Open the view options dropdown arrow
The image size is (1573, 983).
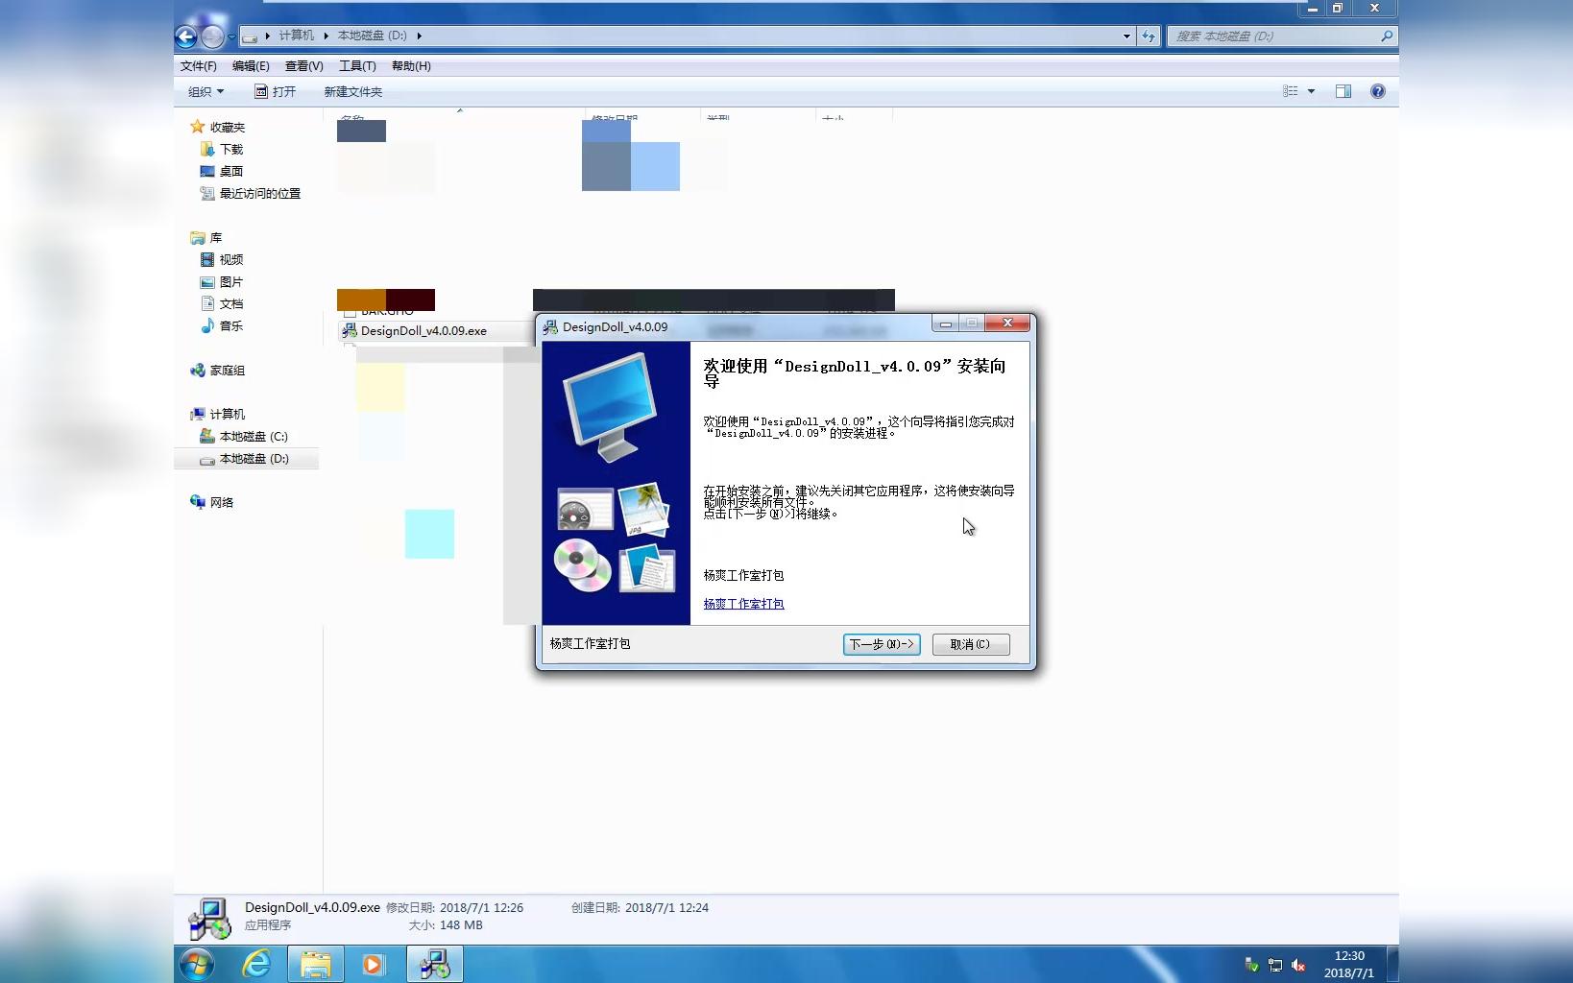(x=1311, y=91)
